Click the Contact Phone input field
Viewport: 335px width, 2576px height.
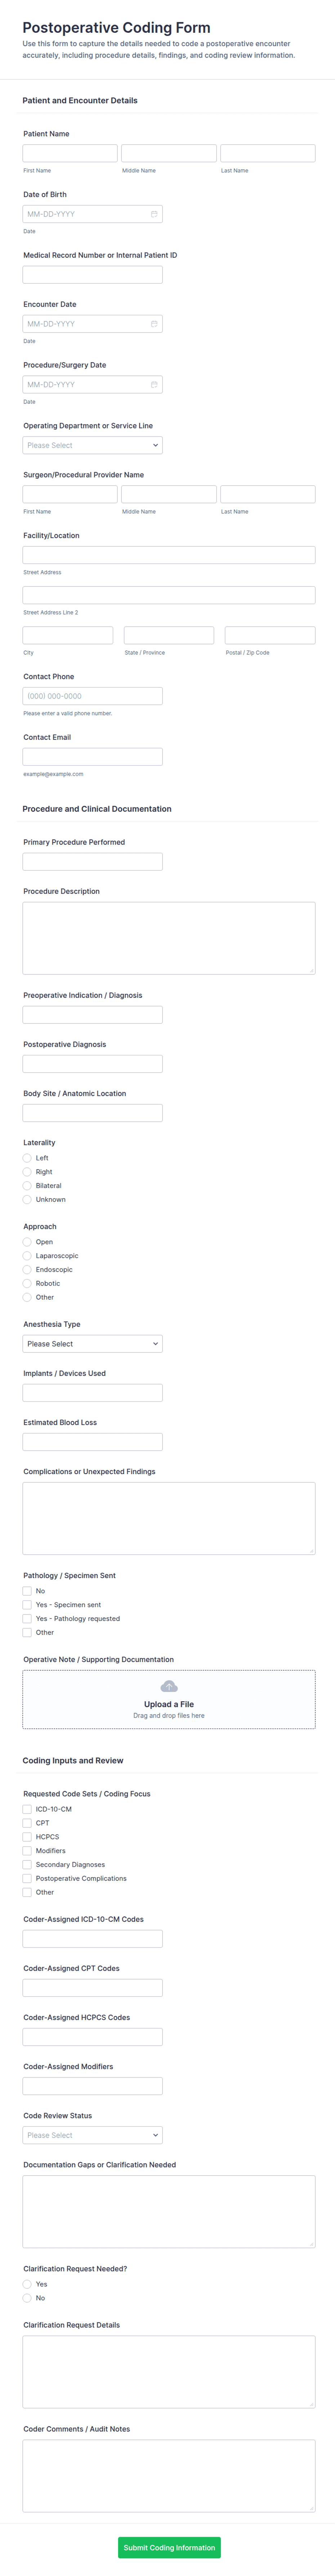click(92, 696)
